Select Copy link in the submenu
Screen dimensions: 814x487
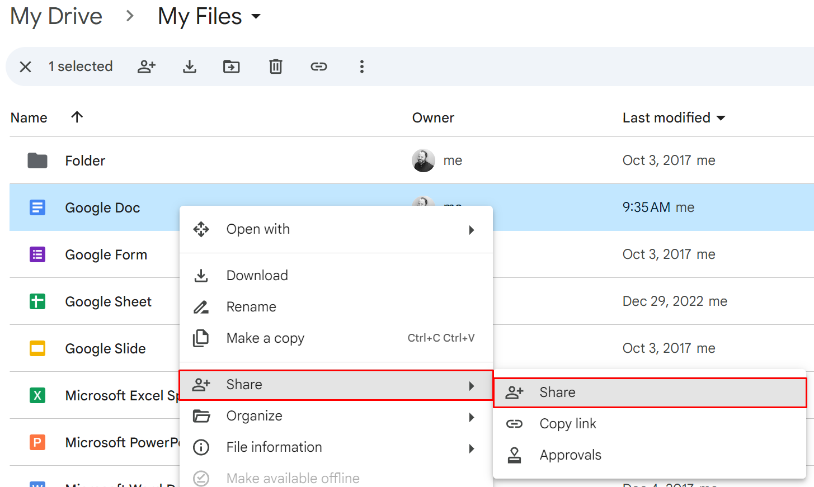click(x=650, y=424)
